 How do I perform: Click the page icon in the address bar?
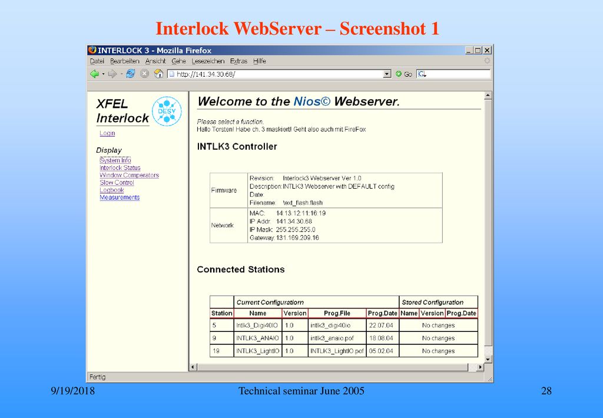172,74
